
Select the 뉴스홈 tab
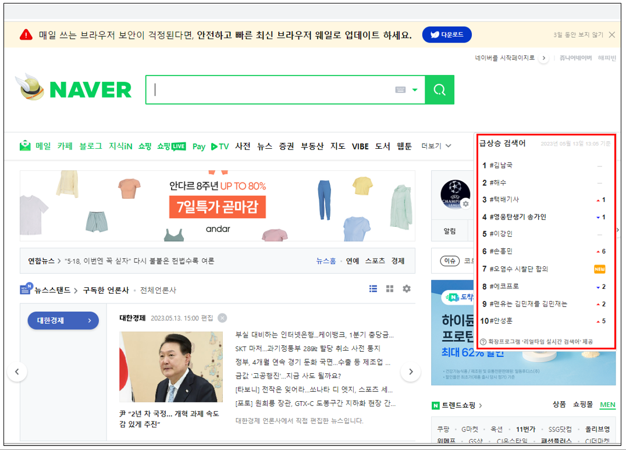pyautogui.click(x=326, y=261)
